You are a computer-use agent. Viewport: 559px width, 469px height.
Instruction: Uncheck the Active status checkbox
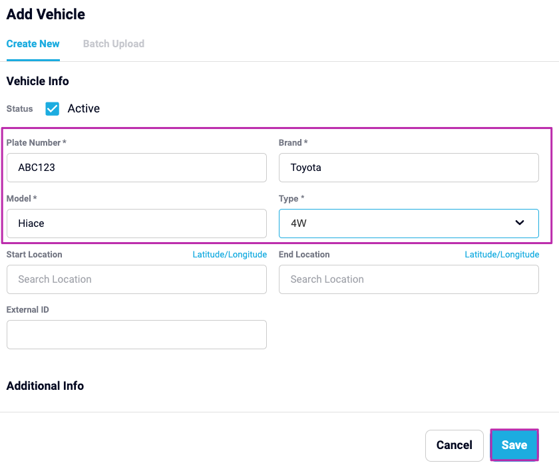52,108
